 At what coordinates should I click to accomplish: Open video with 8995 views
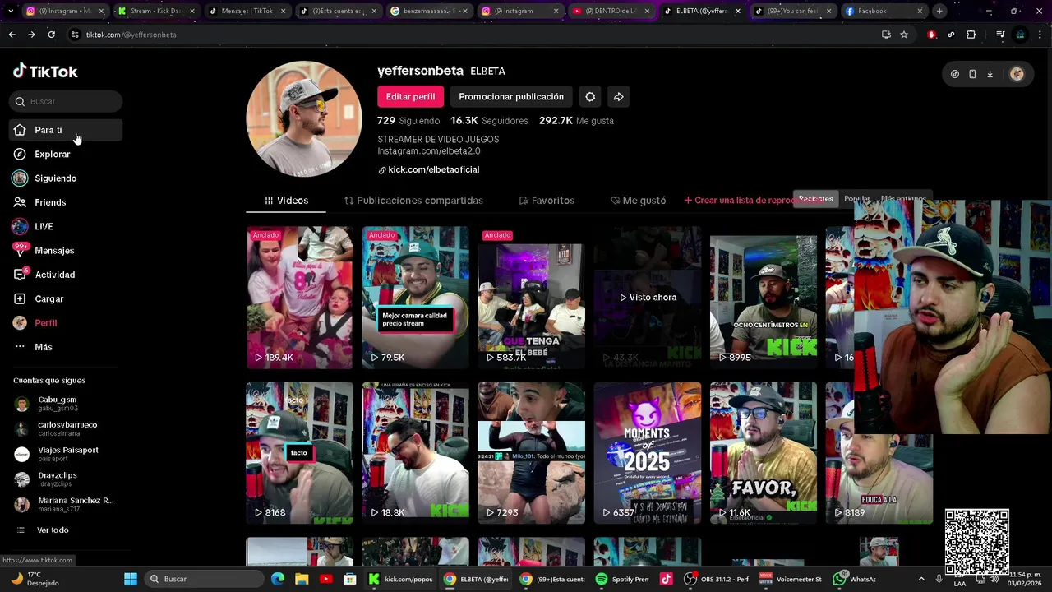coord(764,298)
